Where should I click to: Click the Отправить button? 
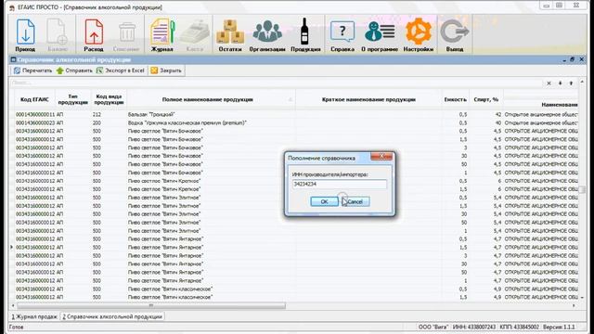point(74,71)
